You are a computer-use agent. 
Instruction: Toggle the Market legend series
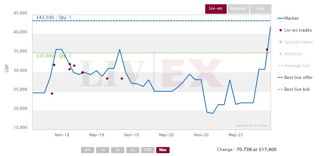point(291,18)
